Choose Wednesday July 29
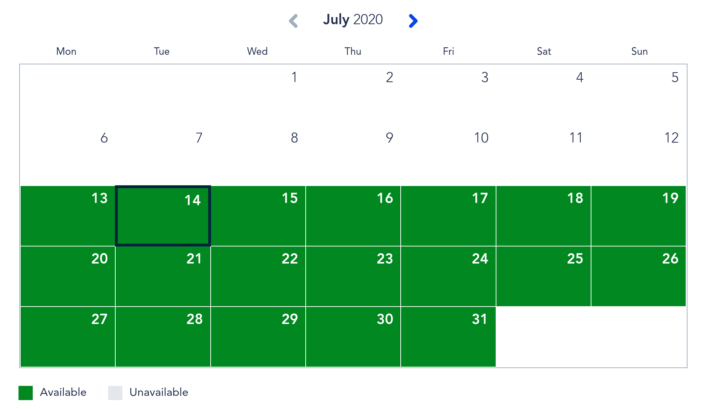 click(x=258, y=336)
